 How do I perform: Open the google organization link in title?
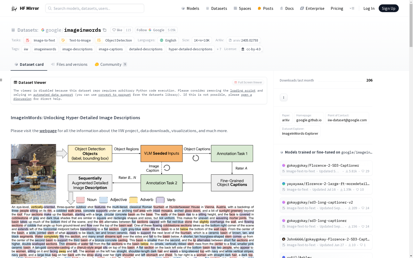53,30
